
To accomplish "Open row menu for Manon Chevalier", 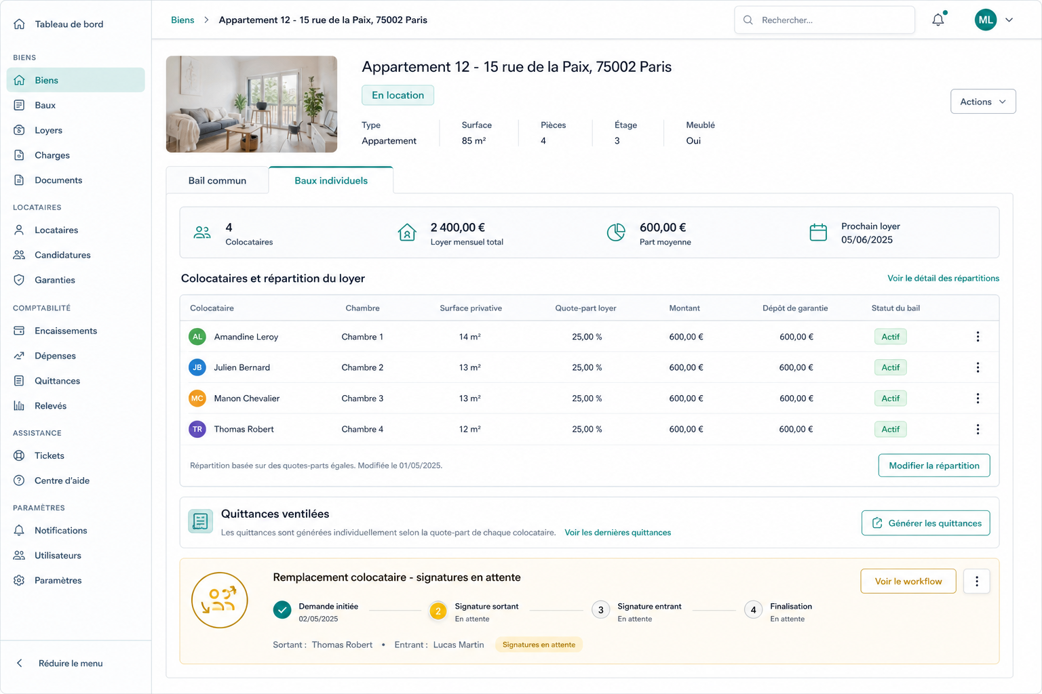I will pyautogui.click(x=978, y=399).
